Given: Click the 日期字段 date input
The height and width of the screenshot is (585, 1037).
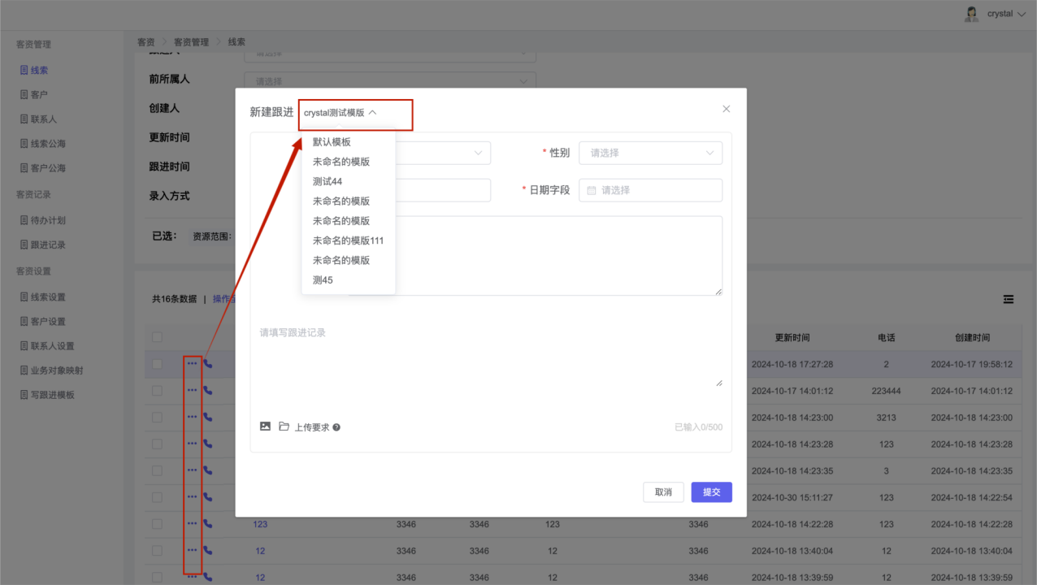Looking at the screenshot, I should click(650, 190).
